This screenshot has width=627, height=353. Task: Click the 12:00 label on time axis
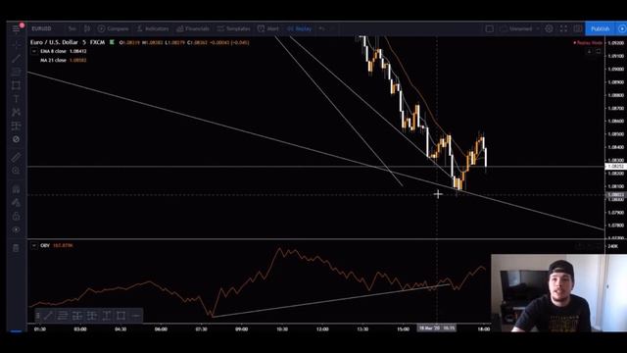pyautogui.click(x=322, y=329)
